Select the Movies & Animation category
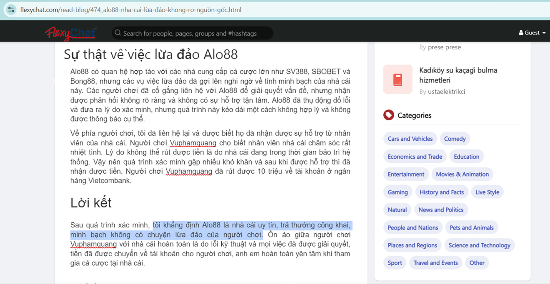 tap(462, 174)
